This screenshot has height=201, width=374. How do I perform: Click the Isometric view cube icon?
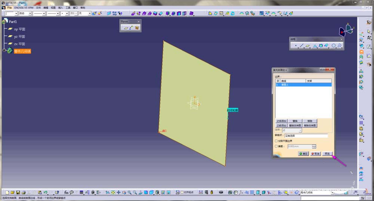[151, 192]
